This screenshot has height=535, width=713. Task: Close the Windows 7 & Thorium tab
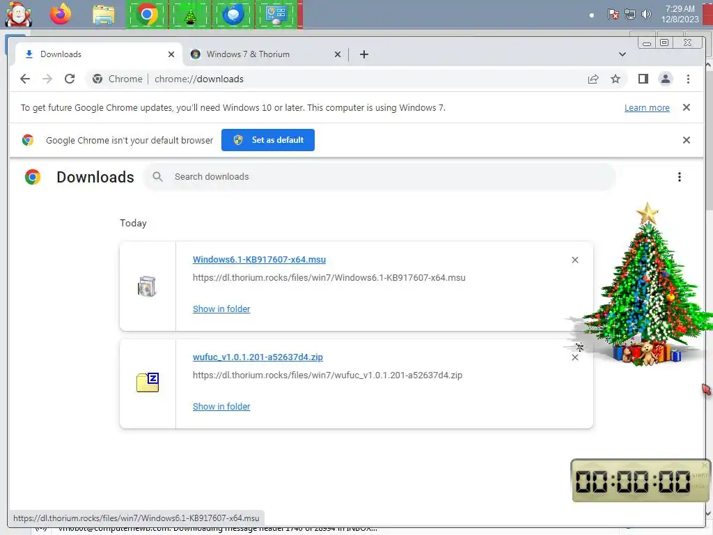(338, 54)
